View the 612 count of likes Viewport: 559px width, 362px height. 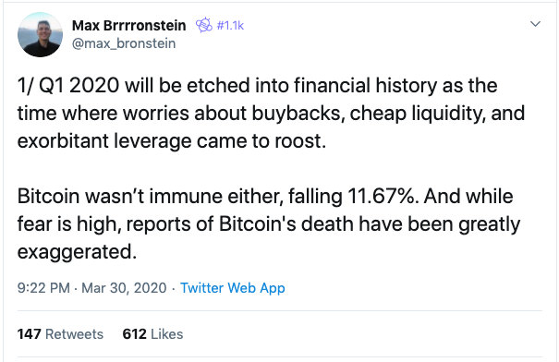(x=134, y=334)
